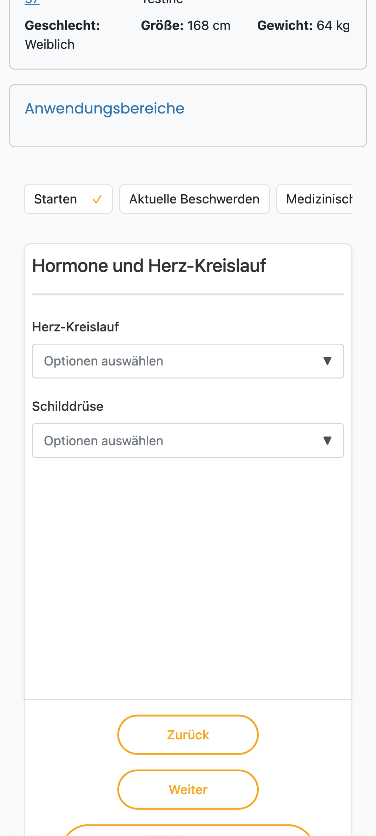Switch to the Starten step tab
376x836 pixels.
click(68, 199)
